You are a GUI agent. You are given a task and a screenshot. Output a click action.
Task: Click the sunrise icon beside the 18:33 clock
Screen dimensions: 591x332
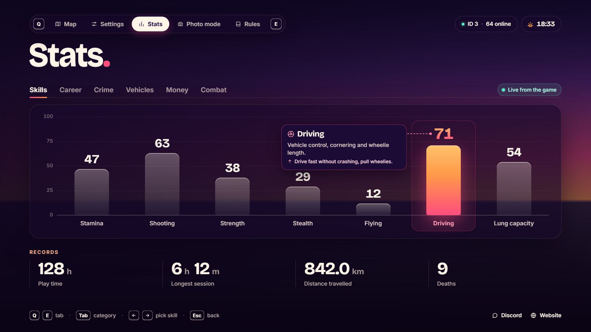[x=530, y=24]
